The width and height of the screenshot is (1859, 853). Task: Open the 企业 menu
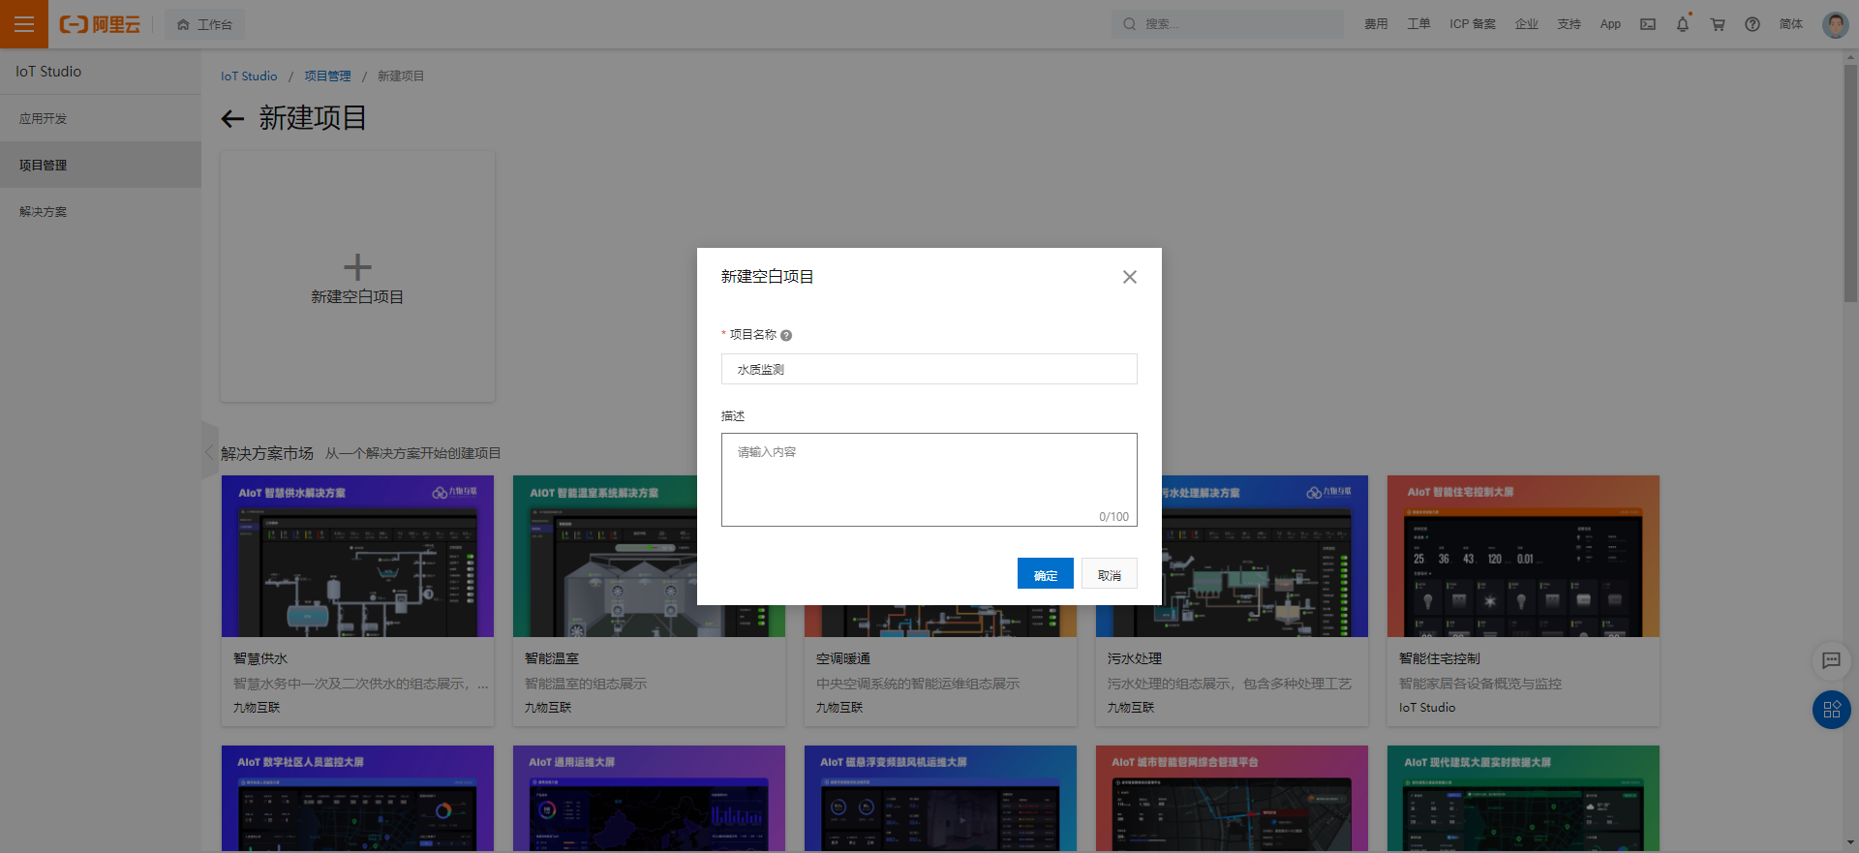(x=1527, y=24)
